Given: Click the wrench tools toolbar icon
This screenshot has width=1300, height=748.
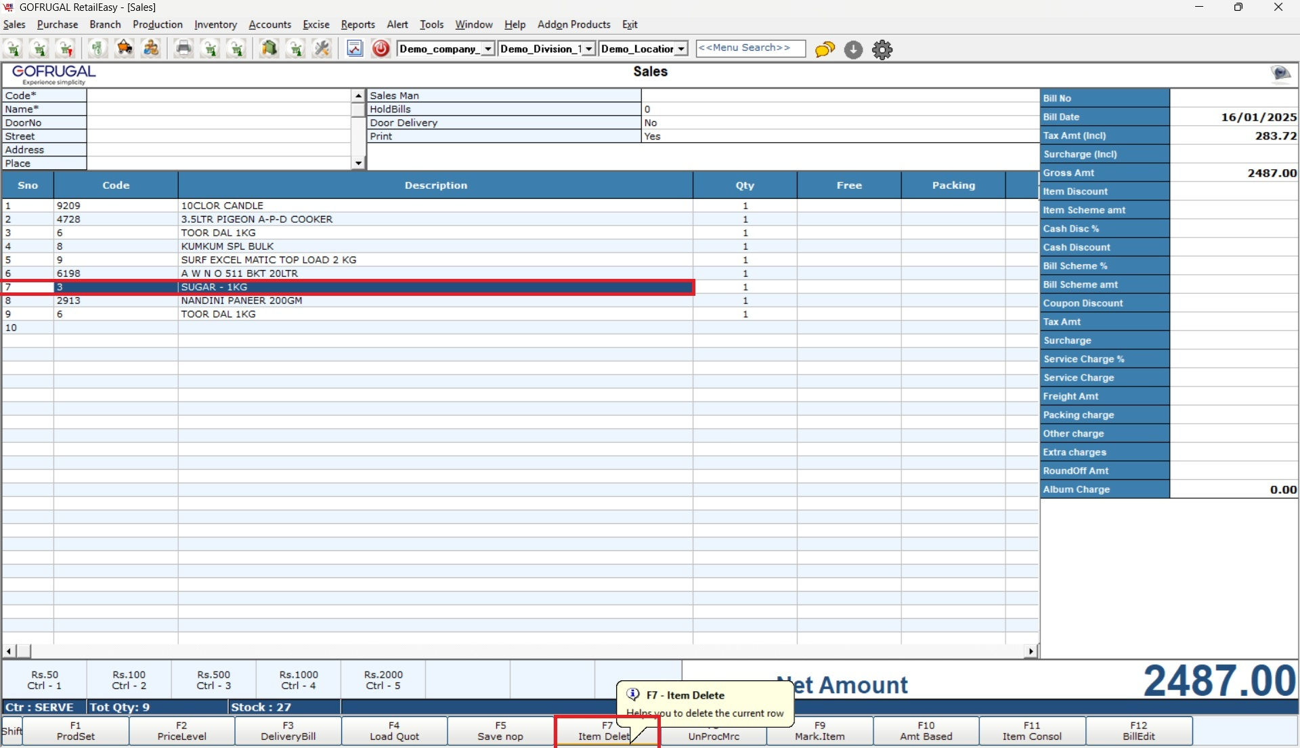Looking at the screenshot, I should [322, 49].
